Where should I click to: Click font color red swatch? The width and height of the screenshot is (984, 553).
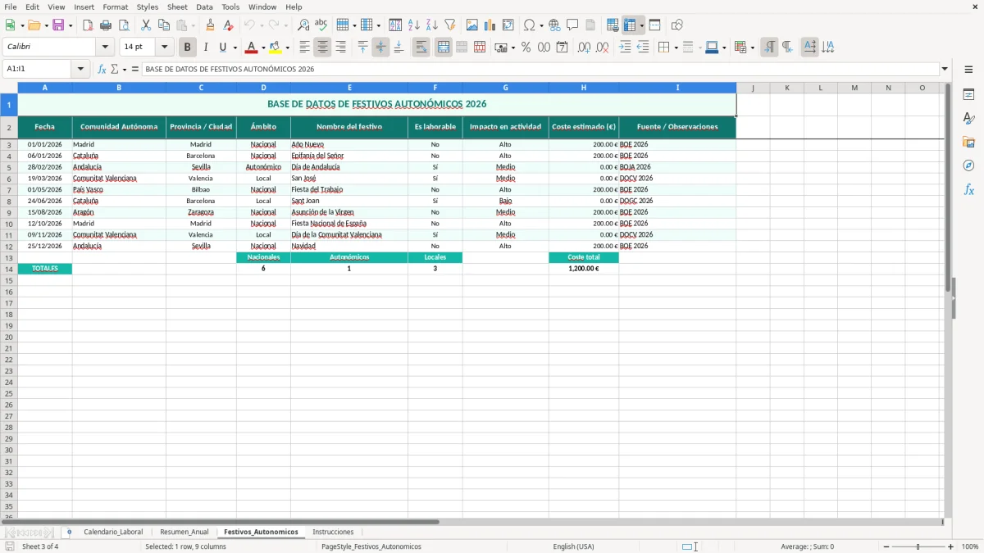(251, 48)
